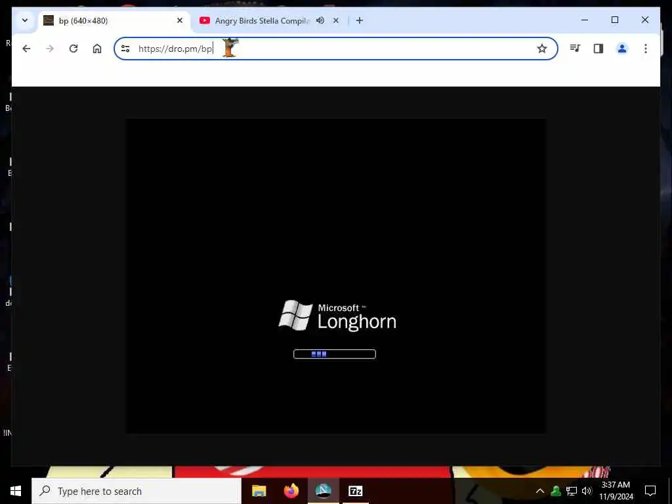Open the volume control tray icon
Image resolution: width=672 pixels, height=504 pixels.
(x=587, y=491)
